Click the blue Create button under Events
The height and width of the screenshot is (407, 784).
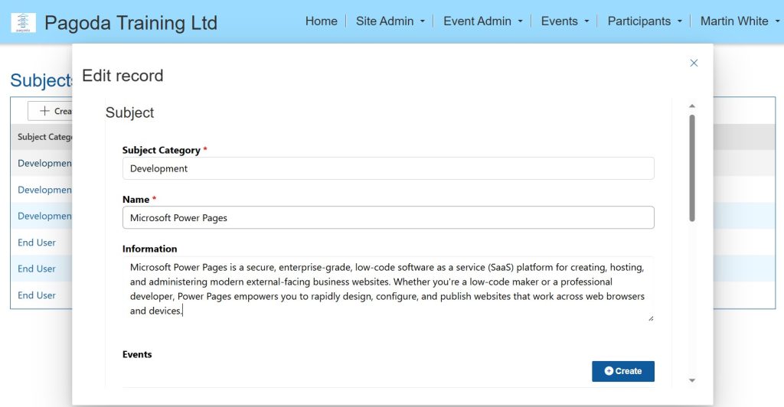click(x=623, y=371)
